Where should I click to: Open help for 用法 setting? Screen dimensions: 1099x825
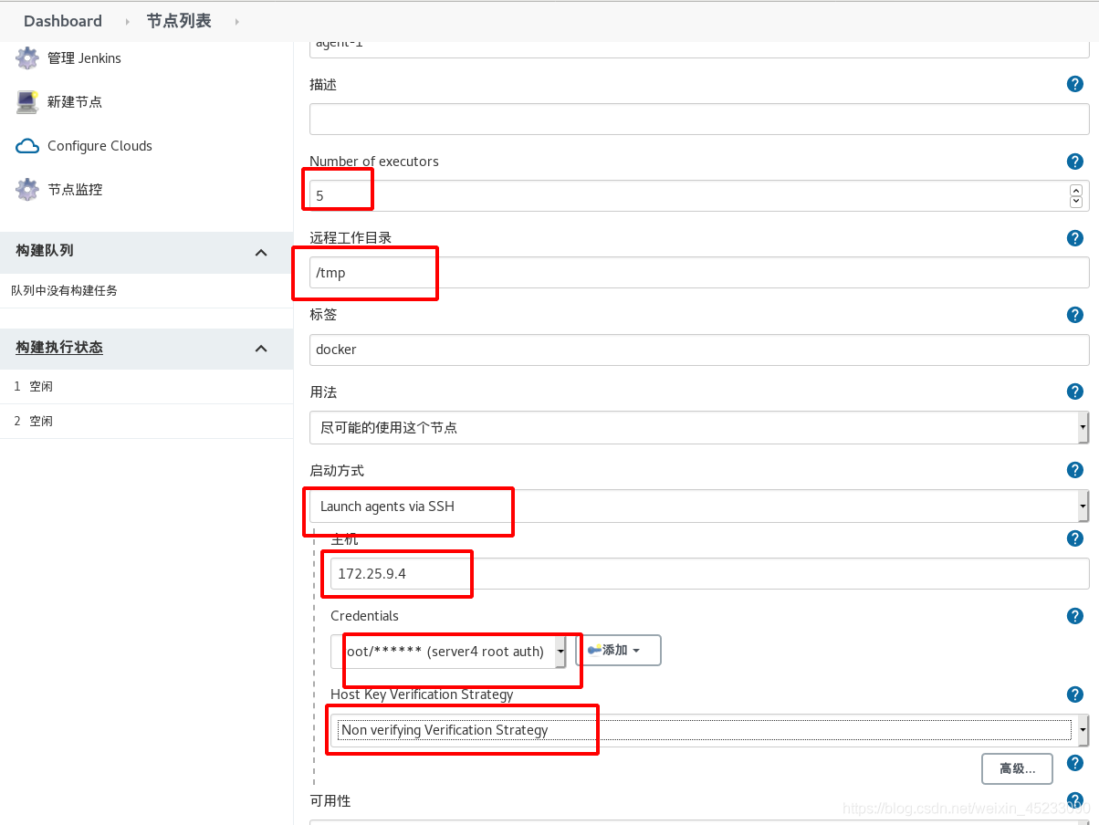(x=1075, y=392)
